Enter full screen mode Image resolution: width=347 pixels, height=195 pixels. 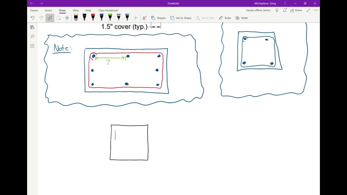[308, 10]
